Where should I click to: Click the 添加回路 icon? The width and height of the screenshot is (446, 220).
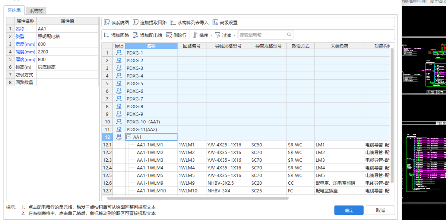pyautogui.click(x=107, y=35)
